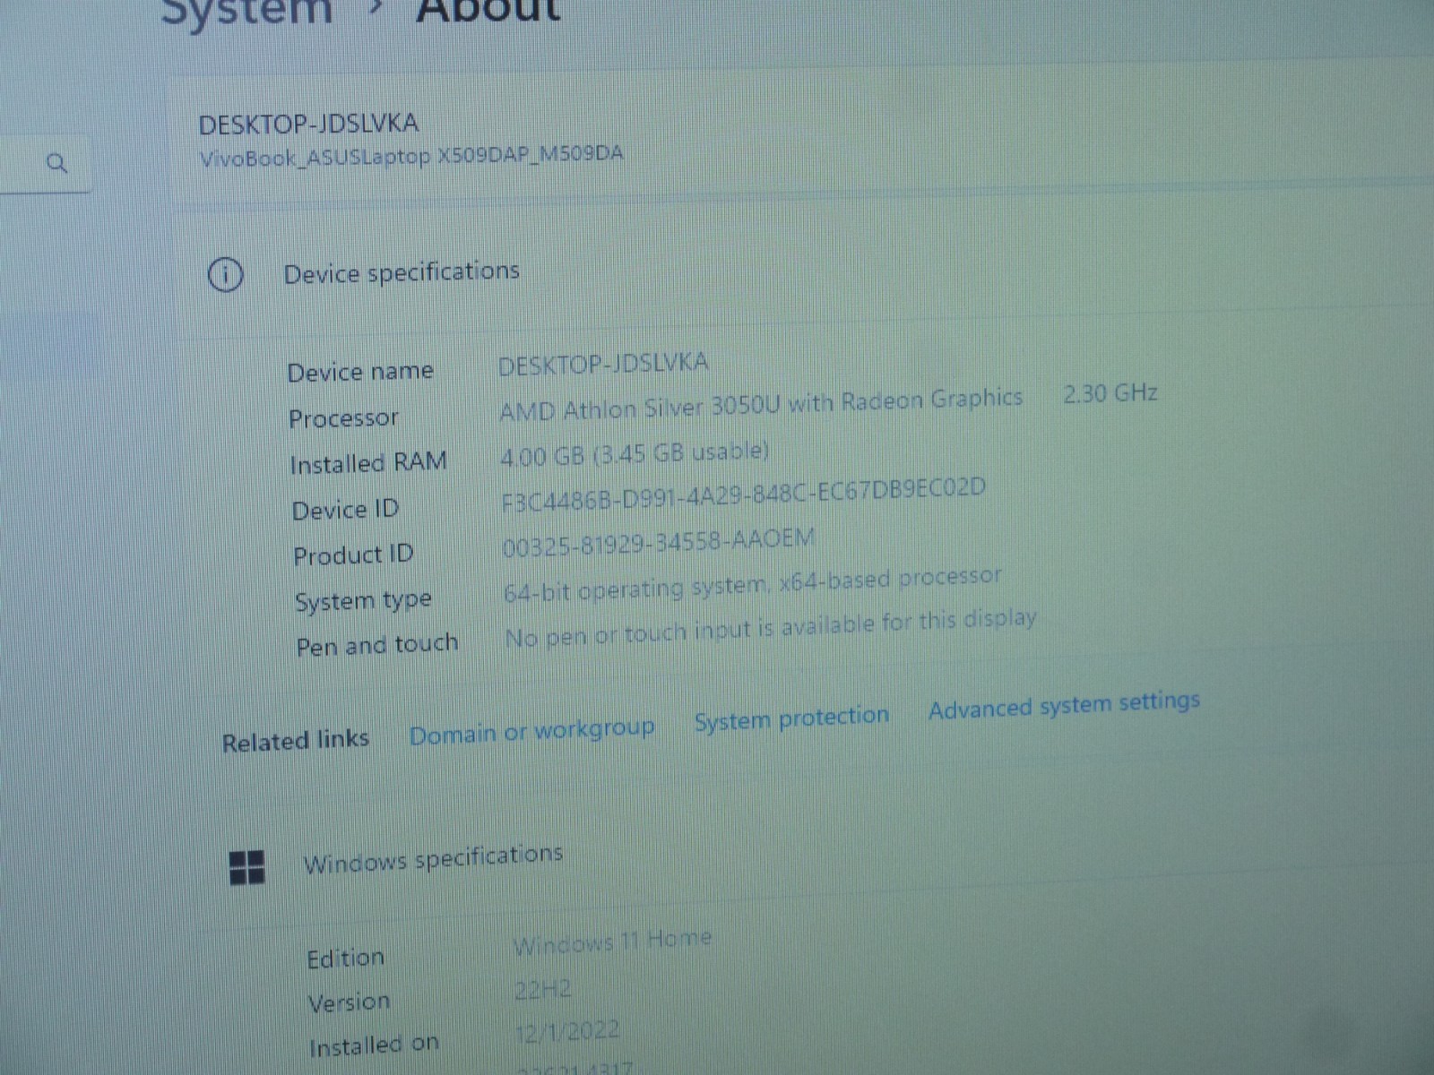Image resolution: width=1434 pixels, height=1075 pixels.
Task: Select the Device name label
Action: (x=360, y=371)
